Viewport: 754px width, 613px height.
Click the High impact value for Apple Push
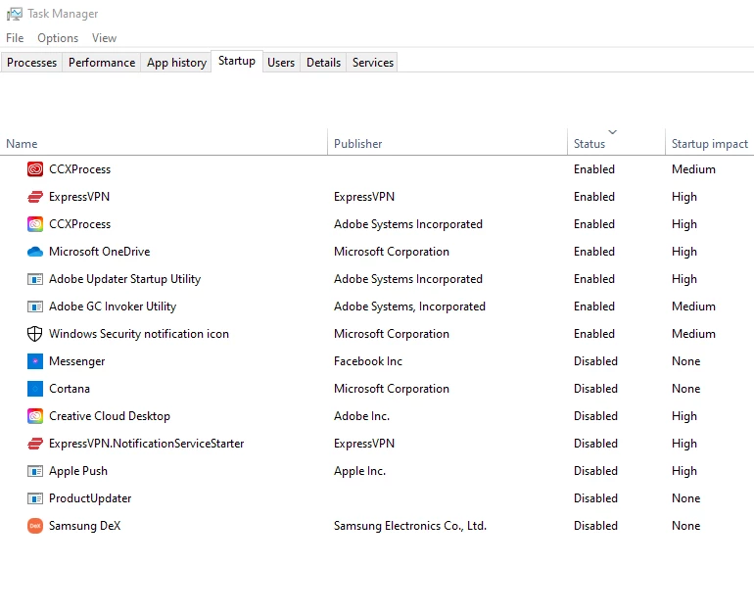click(x=684, y=471)
